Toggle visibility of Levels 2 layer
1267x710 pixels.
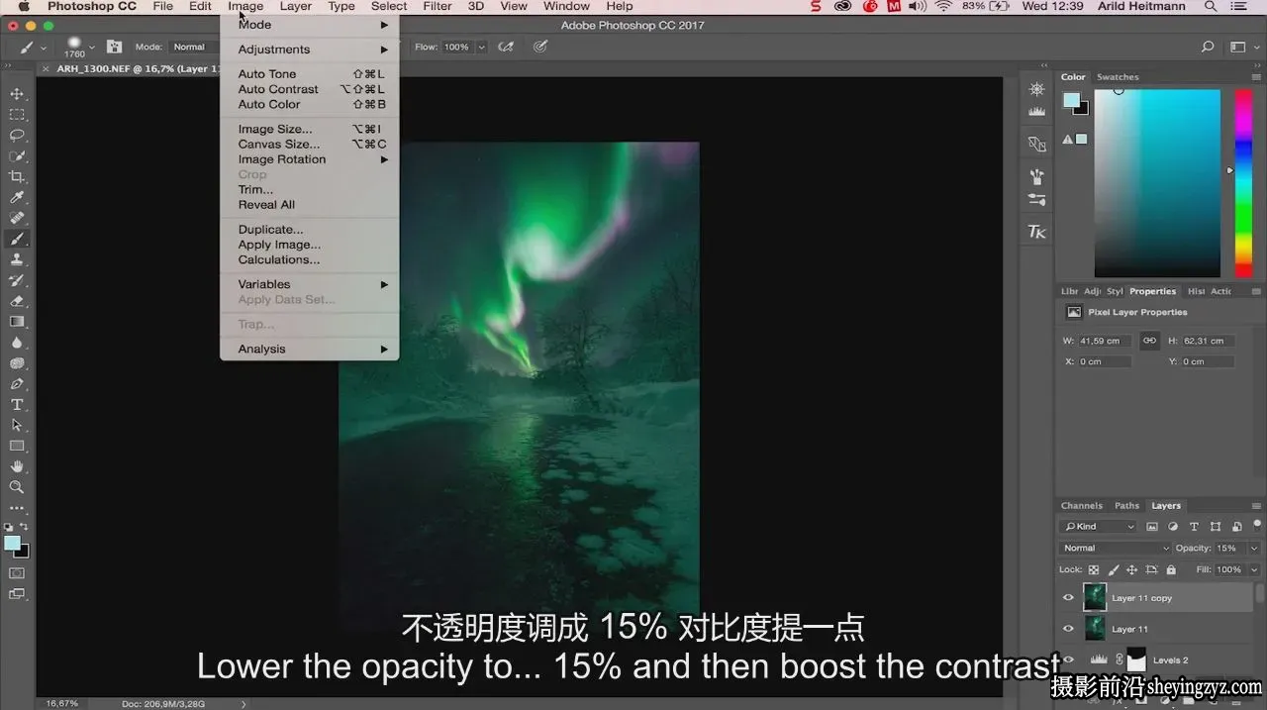click(1068, 659)
